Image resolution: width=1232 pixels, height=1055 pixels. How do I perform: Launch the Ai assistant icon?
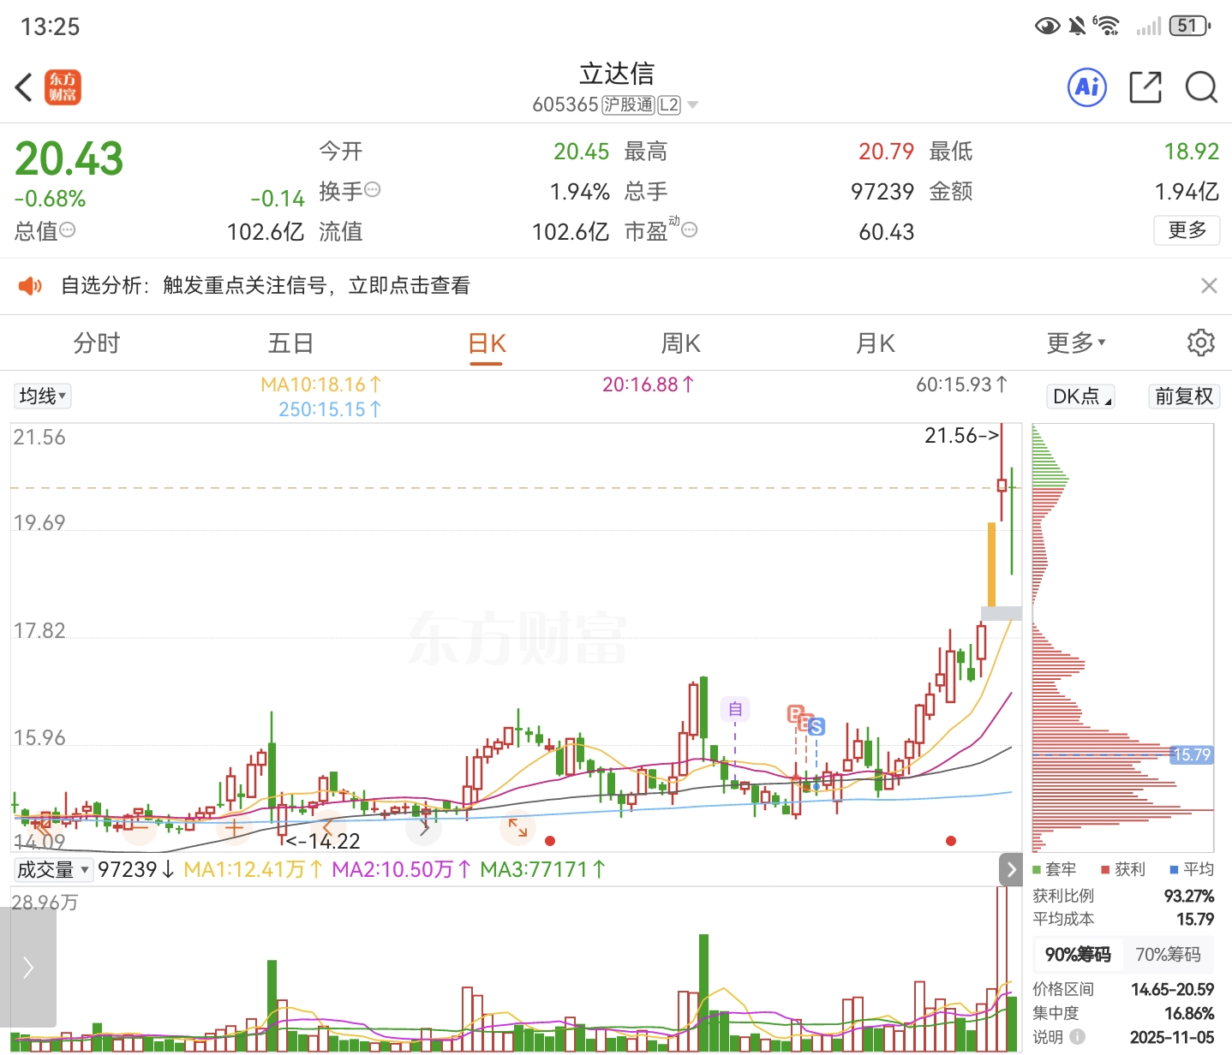click(1087, 86)
